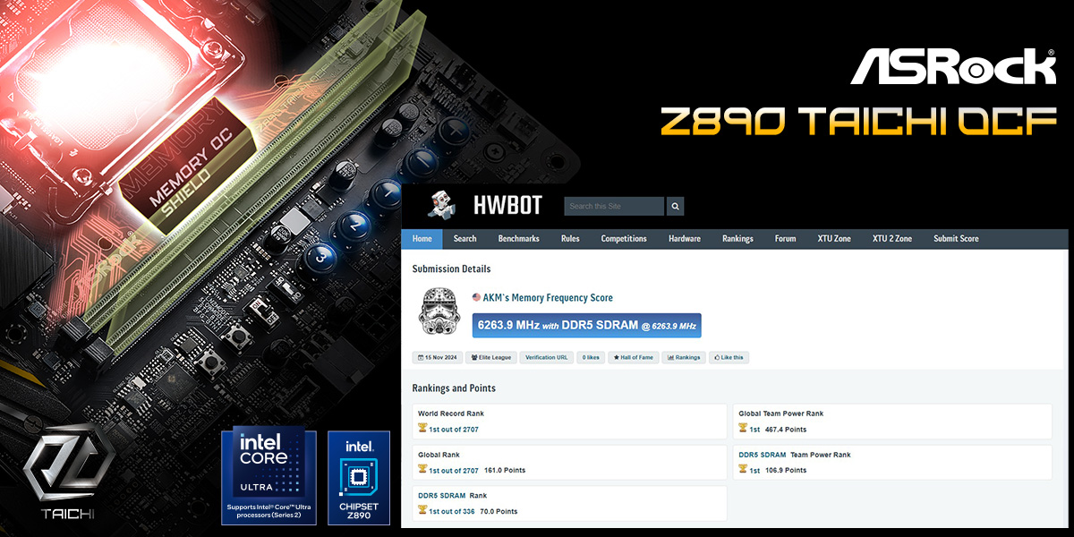Open the DDR5 SDRAM Team Power Rank link
The image size is (1074, 537).
pos(762,454)
